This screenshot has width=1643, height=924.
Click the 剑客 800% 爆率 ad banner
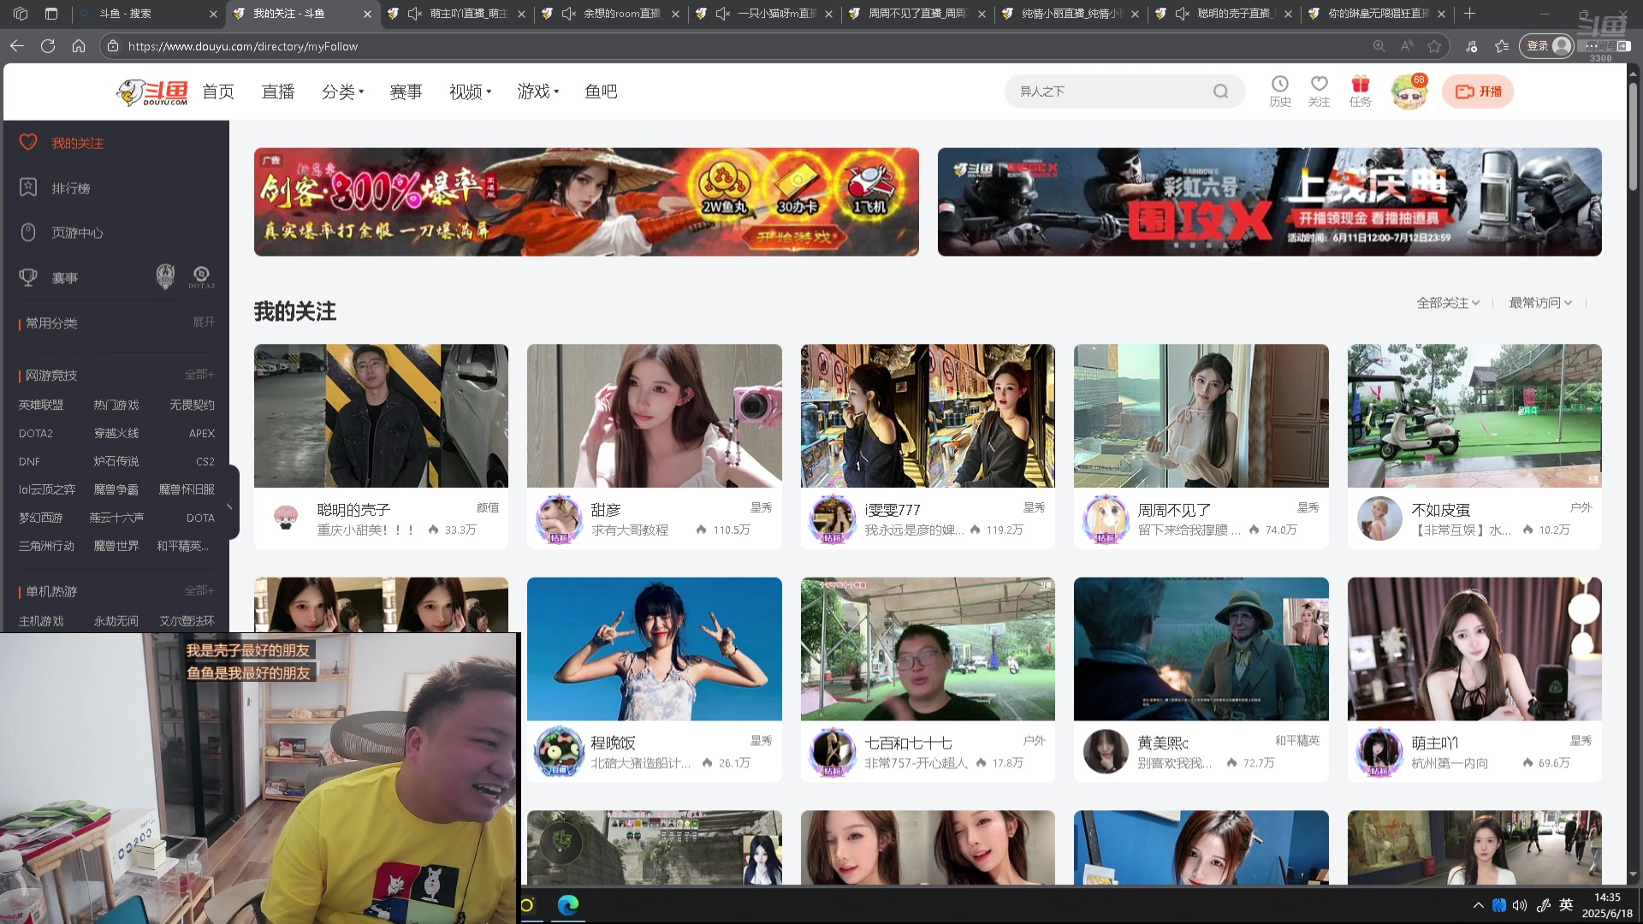pyautogui.click(x=586, y=202)
